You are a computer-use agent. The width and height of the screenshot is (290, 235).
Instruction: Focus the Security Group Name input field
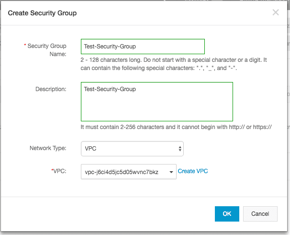143,47
